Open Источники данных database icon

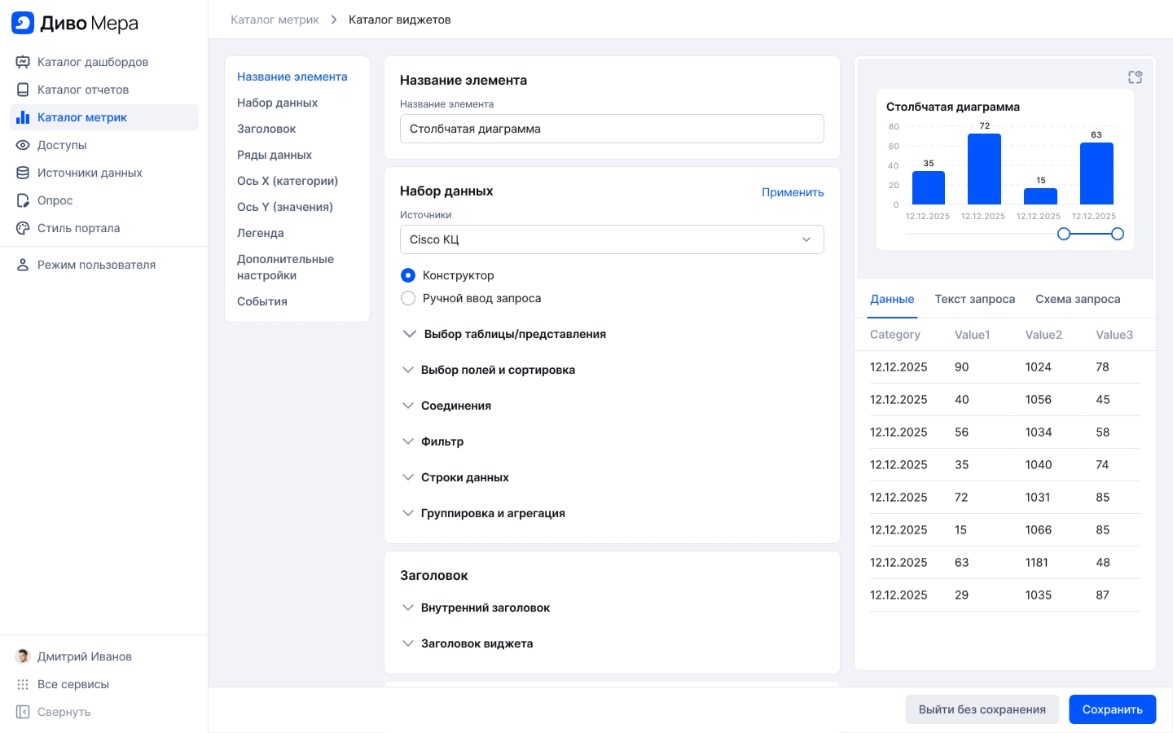click(23, 173)
